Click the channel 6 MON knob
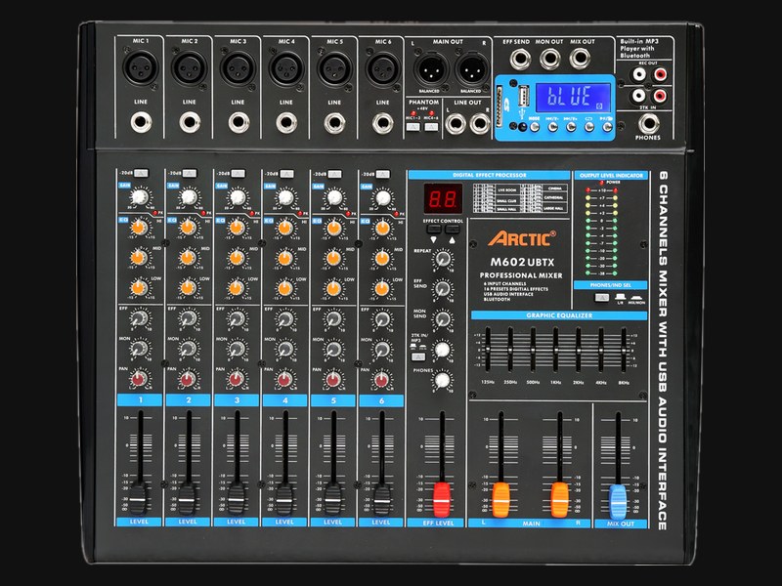Viewport: 782px width, 586px height. (381, 349)
